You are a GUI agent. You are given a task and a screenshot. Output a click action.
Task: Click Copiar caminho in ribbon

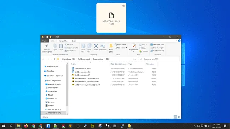coord(71,48)
